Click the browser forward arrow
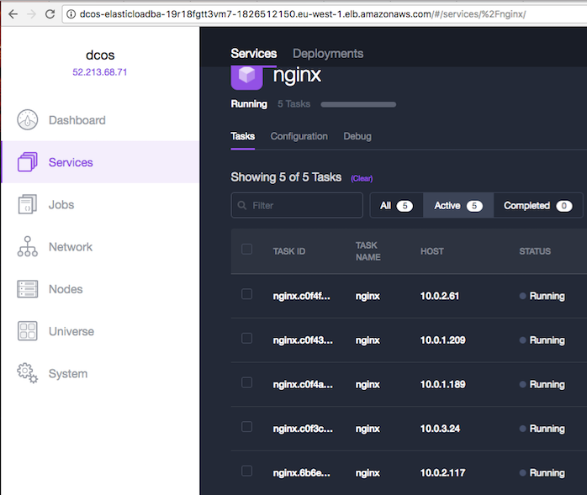 pos(31,14)
